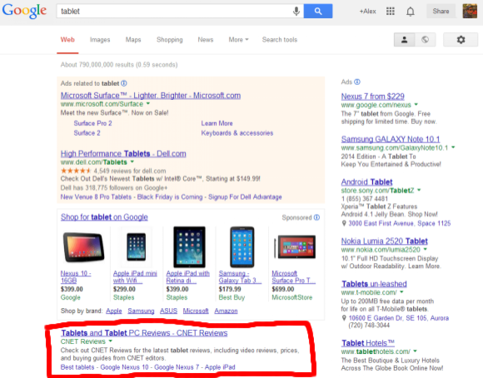Viewport: 483px width, 378px height.
Task: Click map pin for 10600 E Garden Dr
Action: 344,318
